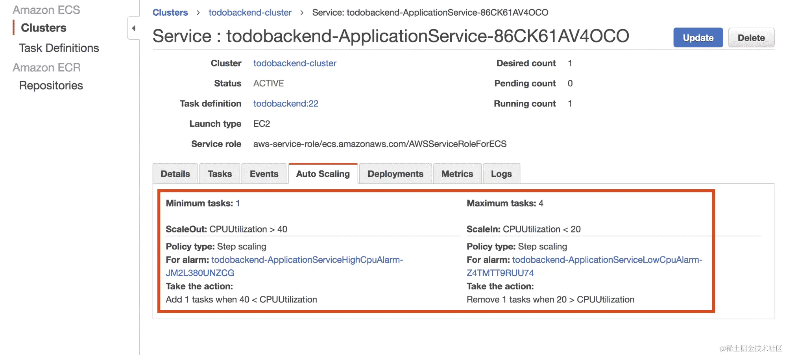Screen dimensions: 785x355
Task: Open task definition todobackend:22
Action: point(285,104)
